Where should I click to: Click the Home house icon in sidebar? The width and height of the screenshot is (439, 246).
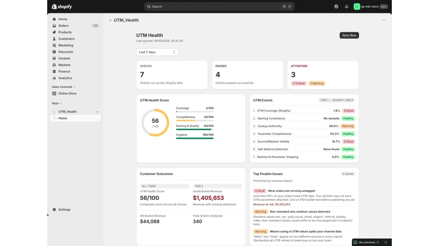[54, 19]
